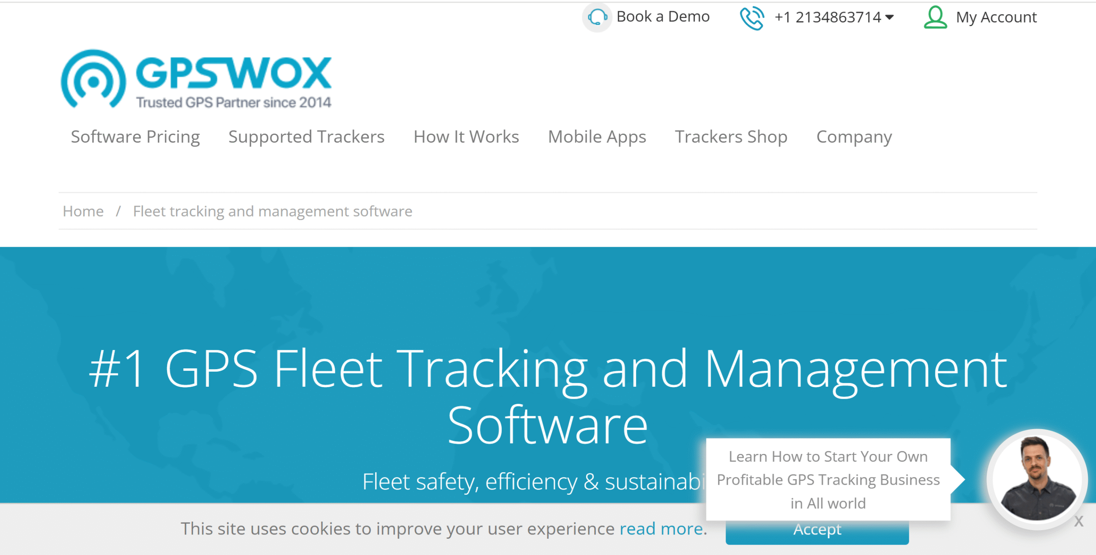This screenshot has height=555, width=1096.
Task: Click the phone handset icon
Action: click(x=752, y=18)
